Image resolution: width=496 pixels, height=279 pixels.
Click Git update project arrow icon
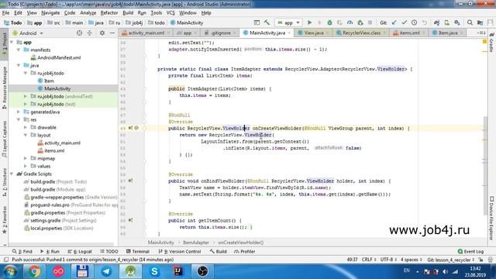(394, 22)
